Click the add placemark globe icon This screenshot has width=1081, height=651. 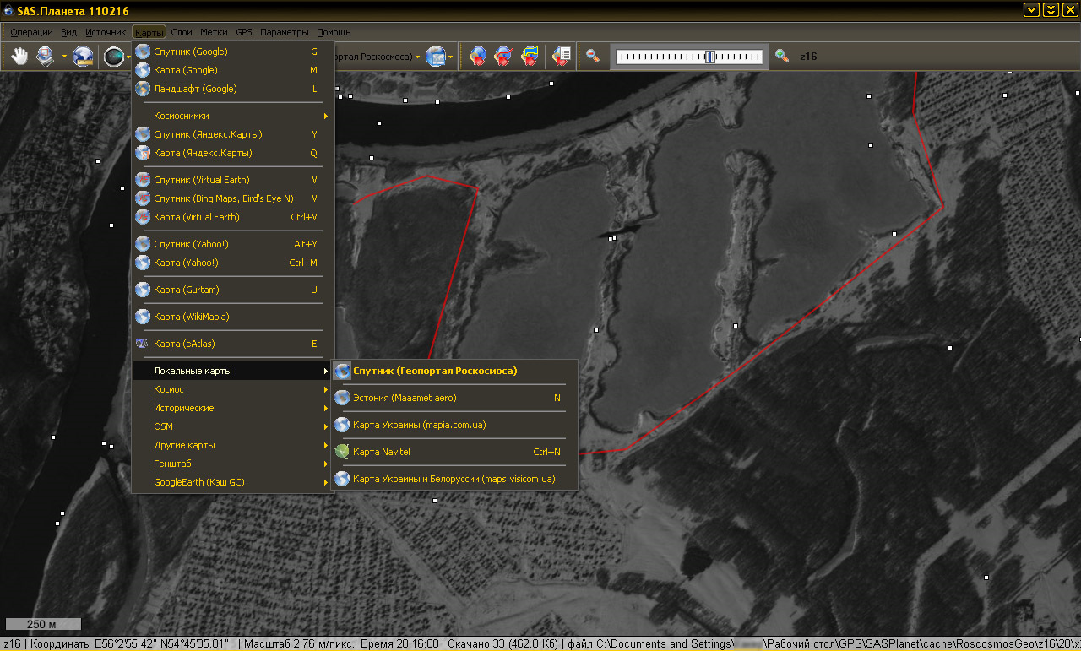click(478, 57)
